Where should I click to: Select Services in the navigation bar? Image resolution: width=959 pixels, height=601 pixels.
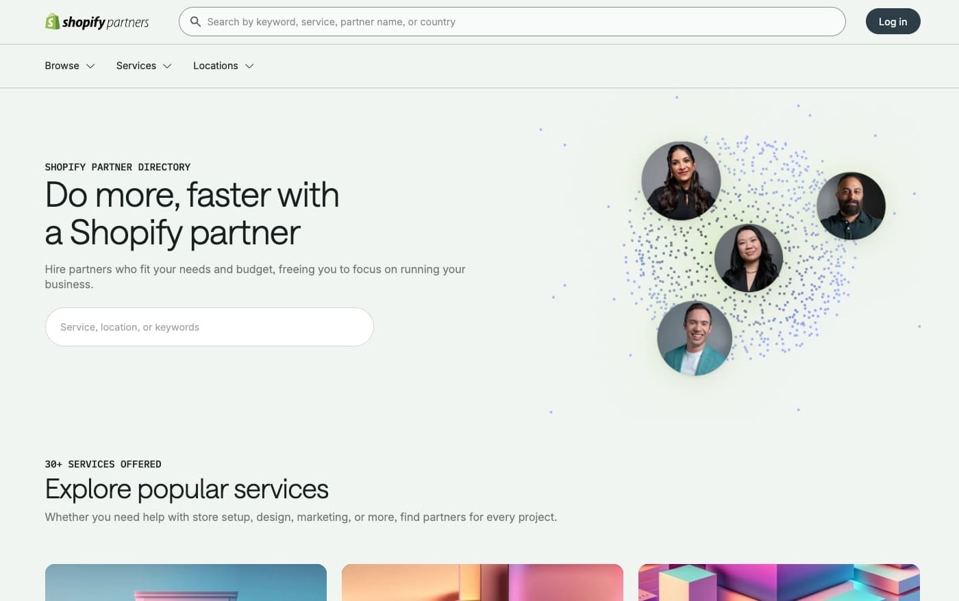click(136, 66)
